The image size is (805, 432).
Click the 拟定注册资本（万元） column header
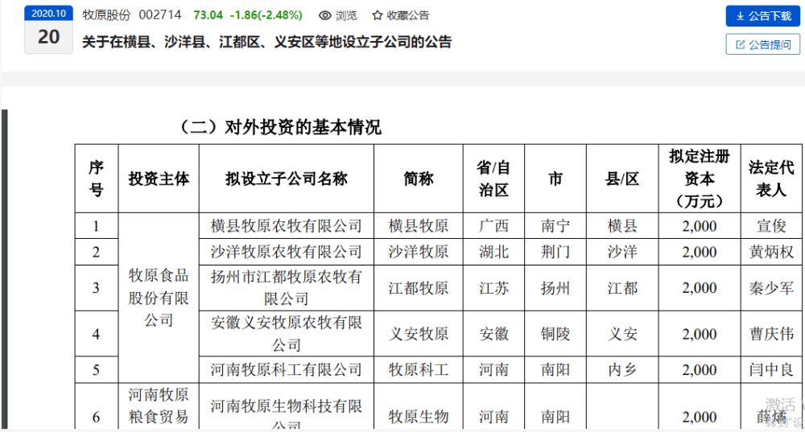pos(700,179)
